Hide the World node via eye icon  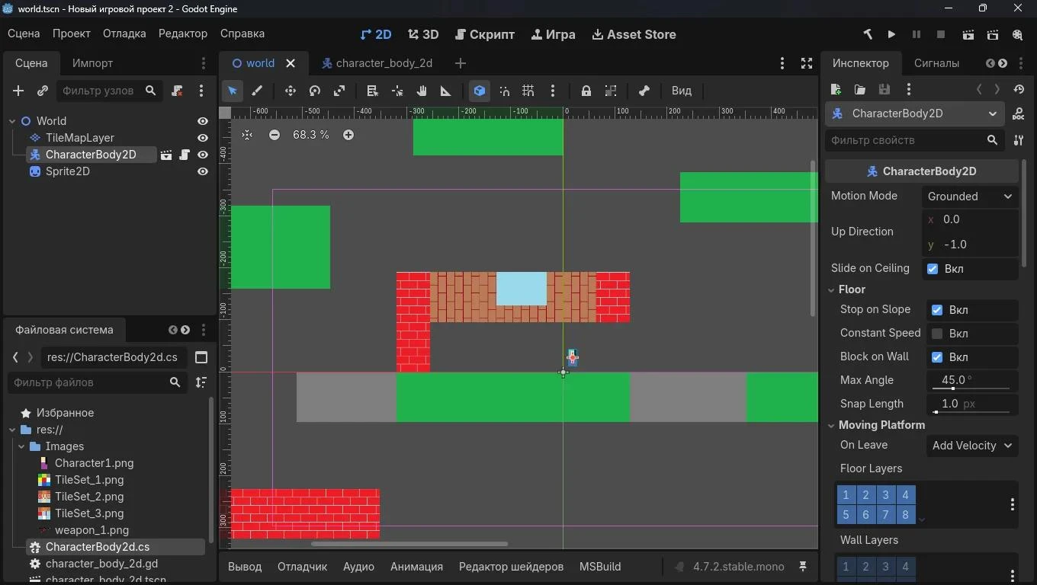tap(203, 121)
